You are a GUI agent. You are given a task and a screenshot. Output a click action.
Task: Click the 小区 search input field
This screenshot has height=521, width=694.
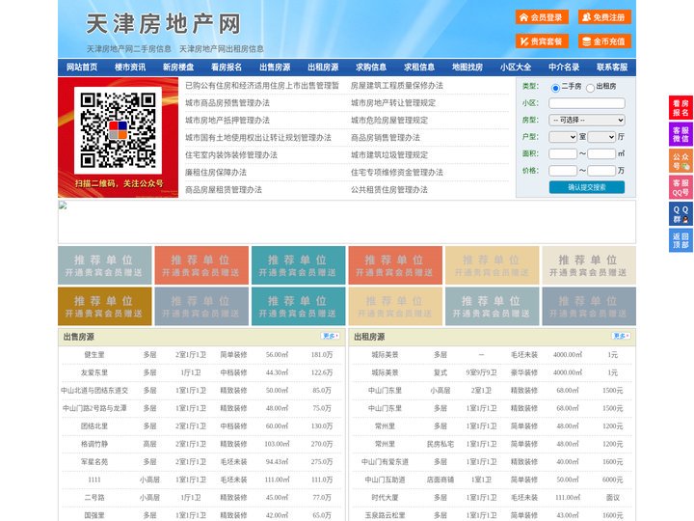pyautogui.click(x=587, y=103)
